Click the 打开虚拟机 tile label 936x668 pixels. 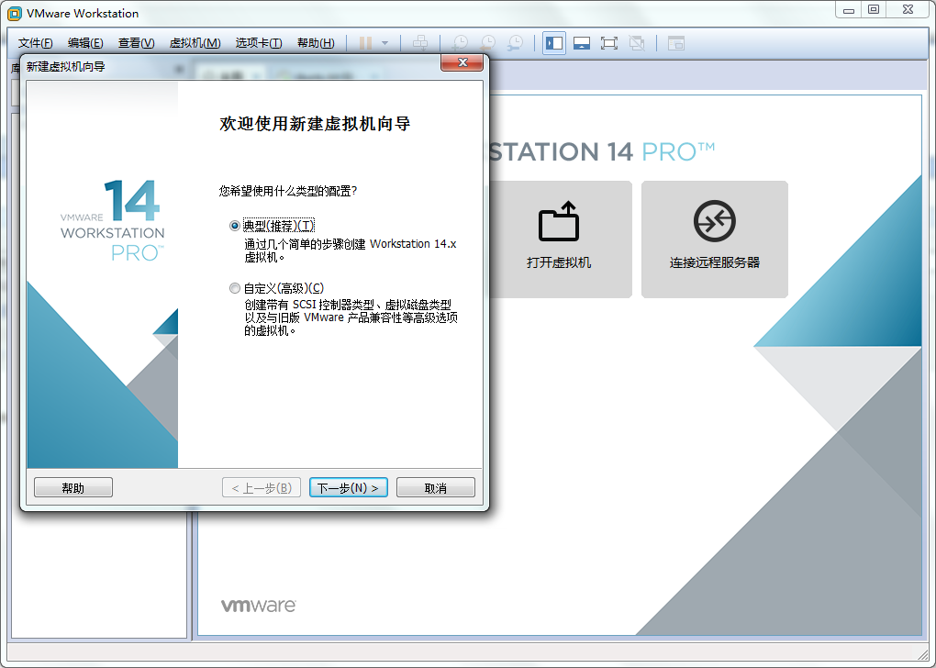(x=559, y=262)
